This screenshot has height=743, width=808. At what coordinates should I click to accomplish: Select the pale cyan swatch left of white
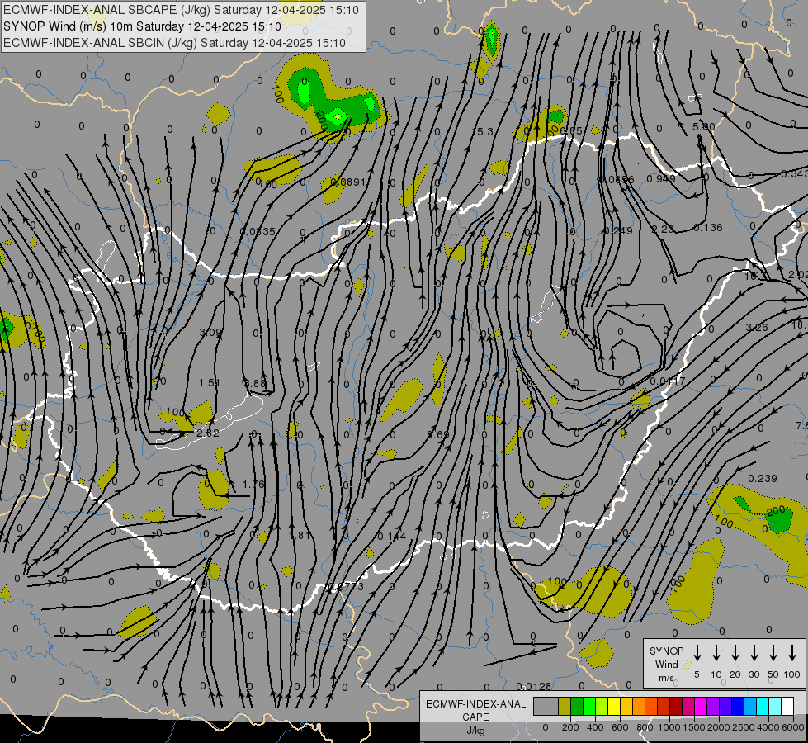point(774,707)
